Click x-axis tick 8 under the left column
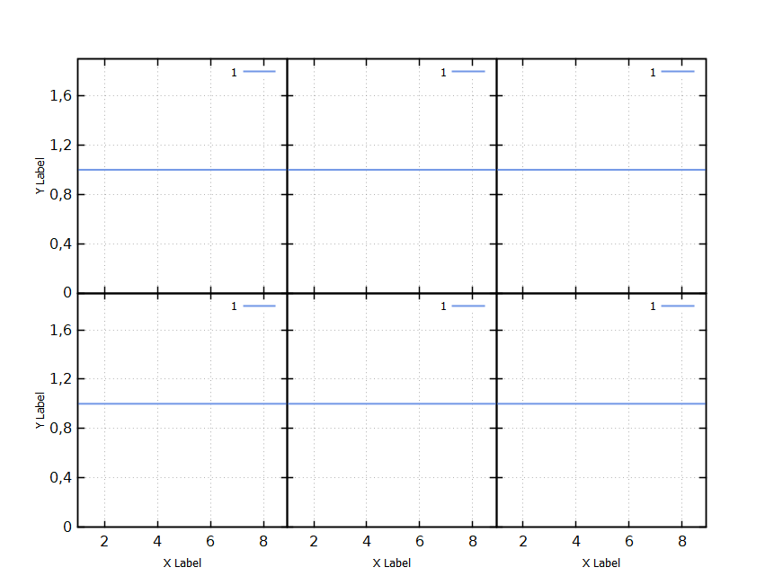 (x=263, y=541)
